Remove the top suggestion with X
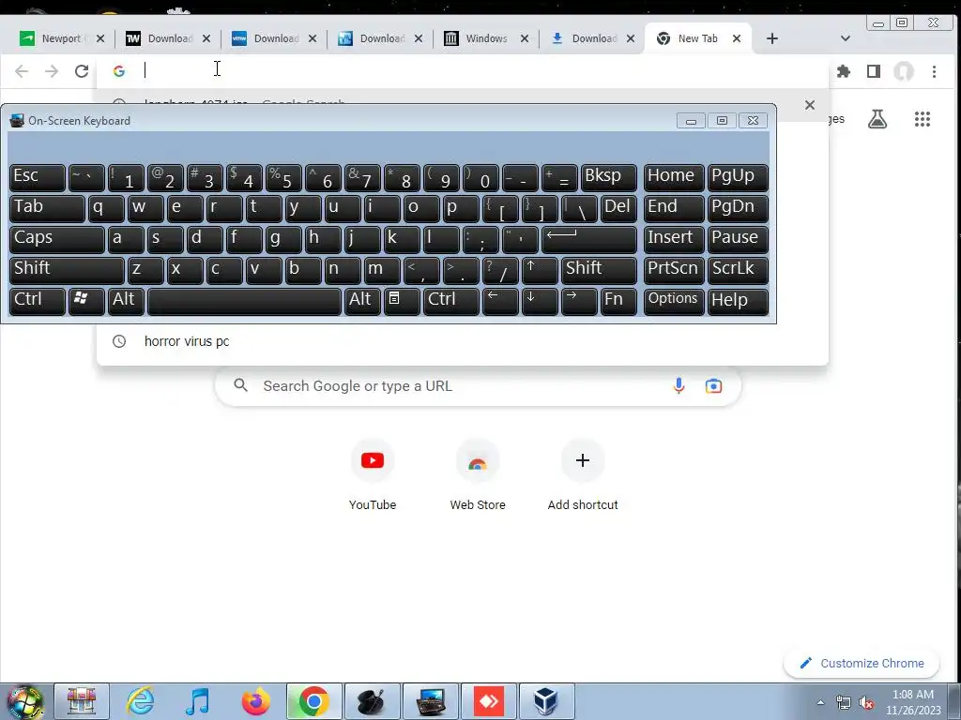The width and height of the screenshot is (961, 720). [810, 105]
